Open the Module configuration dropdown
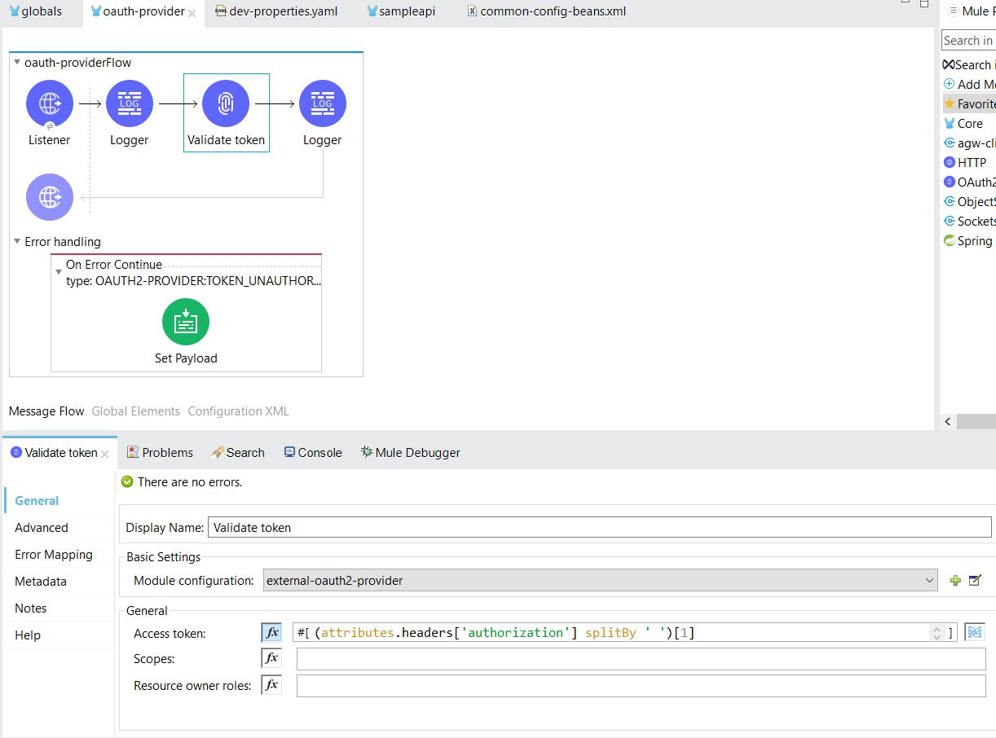 pyautogui.click(x=930, y=581)
